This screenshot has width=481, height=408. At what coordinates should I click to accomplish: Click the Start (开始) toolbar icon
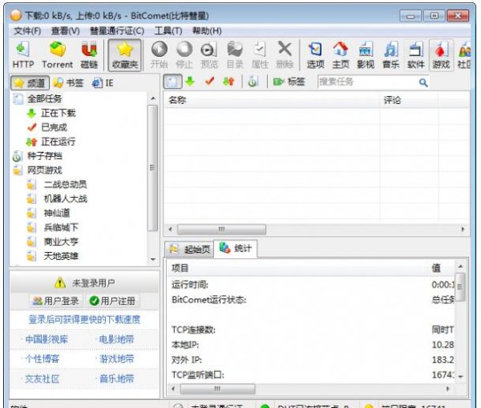pos(160,55)
